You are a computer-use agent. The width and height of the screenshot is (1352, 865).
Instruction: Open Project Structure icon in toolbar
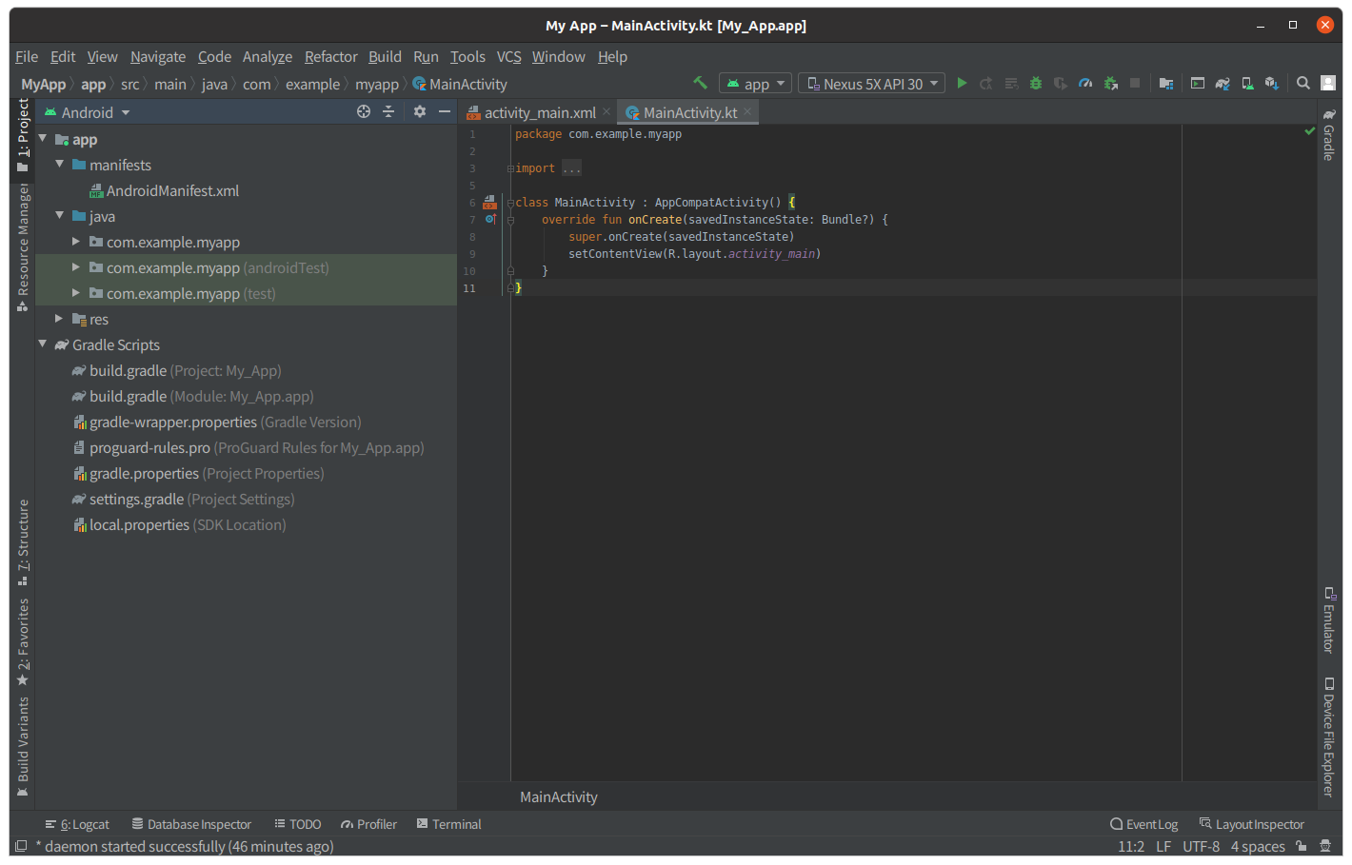pyautogui.click(x=1165, y=84)
